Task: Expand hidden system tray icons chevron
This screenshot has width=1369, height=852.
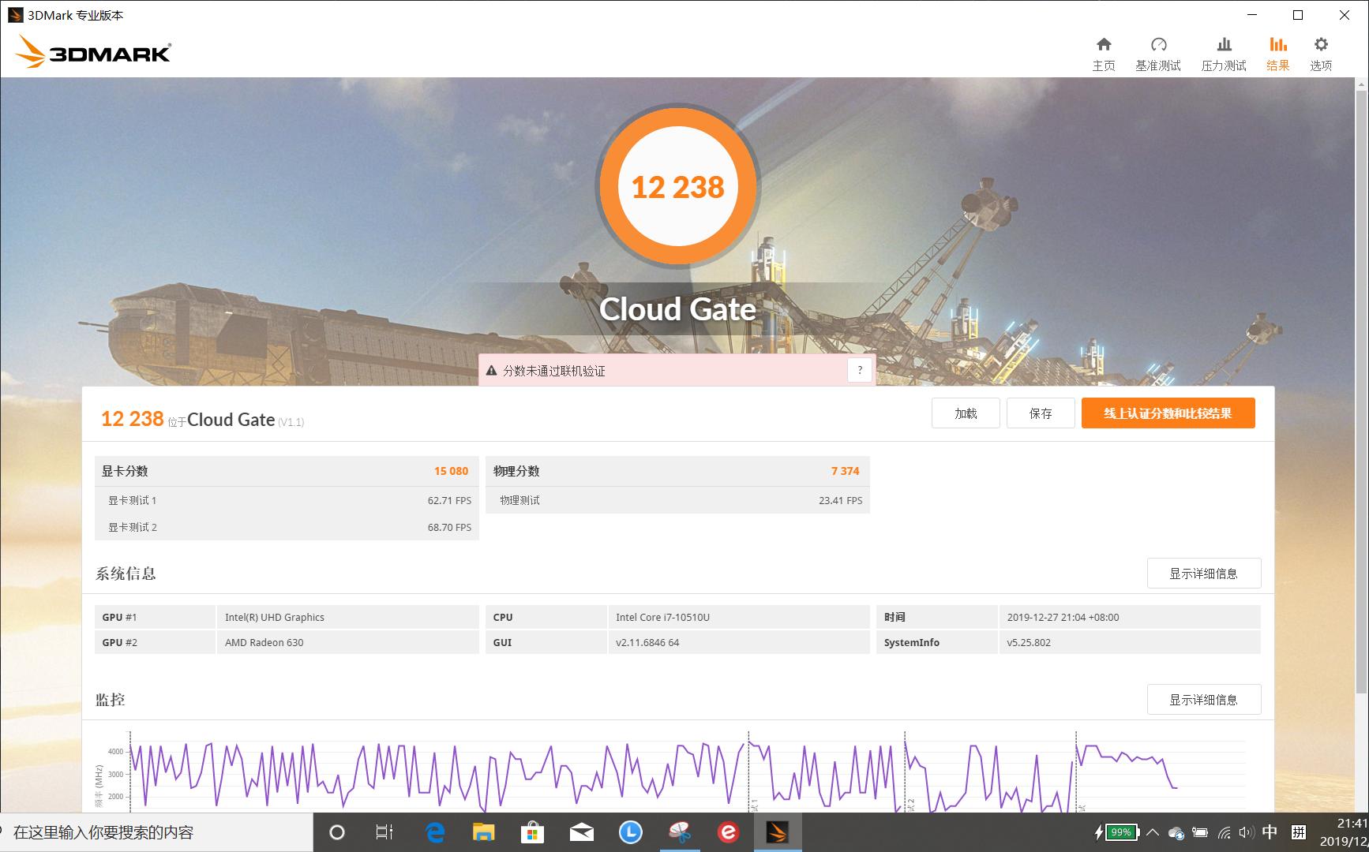Action: pos(1153,832)
